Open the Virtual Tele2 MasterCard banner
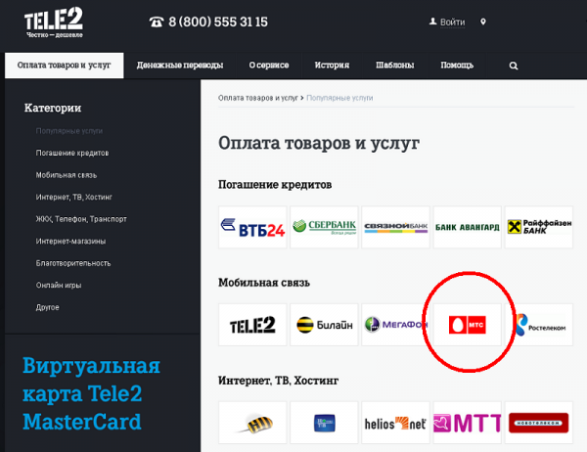Viewport: 587px width, 452px height. coord(91,393)
